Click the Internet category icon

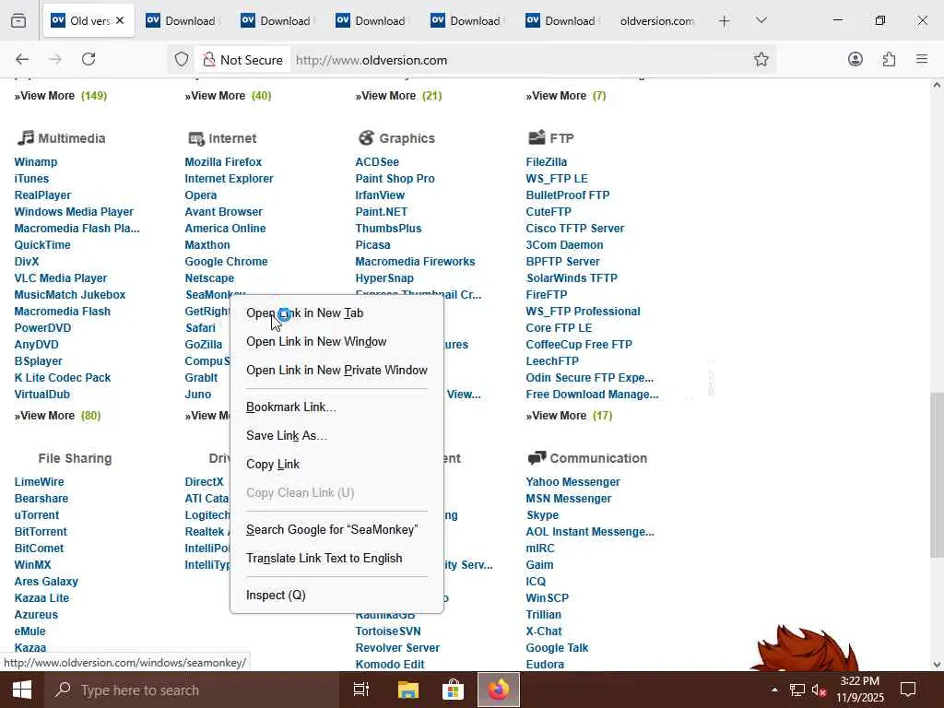pyautogui.click(x=196, y=138)
